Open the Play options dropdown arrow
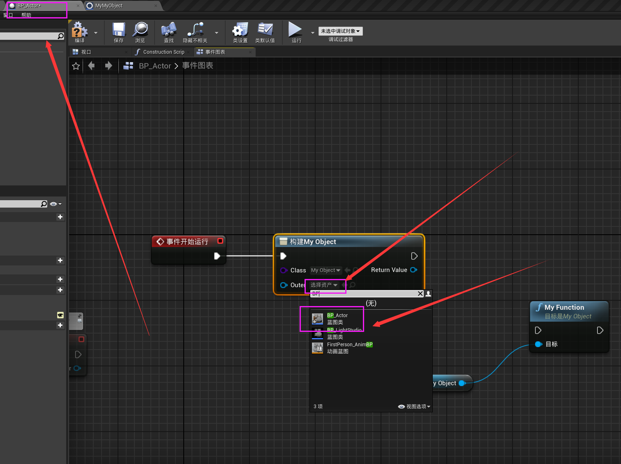Viewport: 621px width, 464px height. (x=312, y=33)
